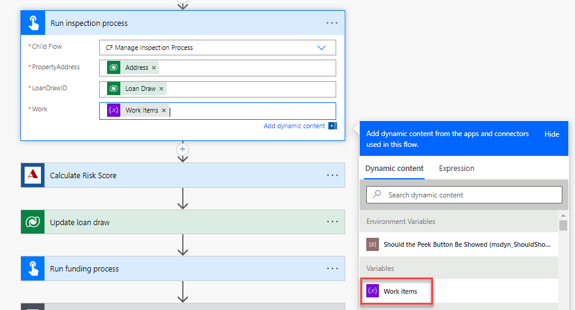Click the Run inspection process touch icon
Viewport: 575px width, 310px height.
point(32,23)
